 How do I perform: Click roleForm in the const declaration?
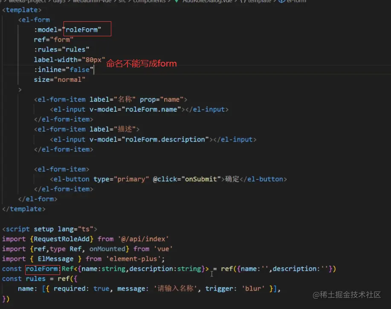42,269
